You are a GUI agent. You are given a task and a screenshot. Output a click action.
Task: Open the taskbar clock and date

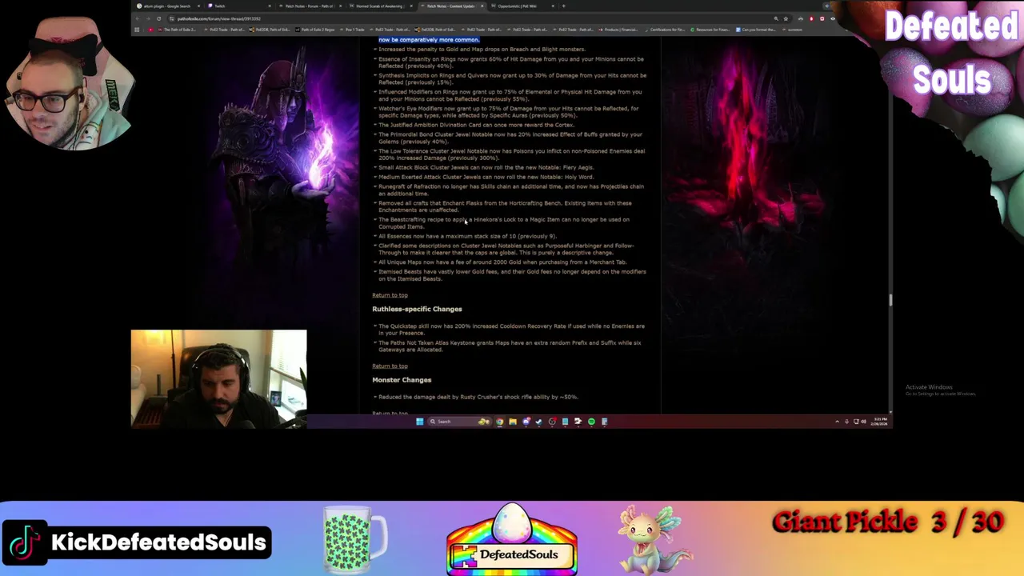click(879, 422)
